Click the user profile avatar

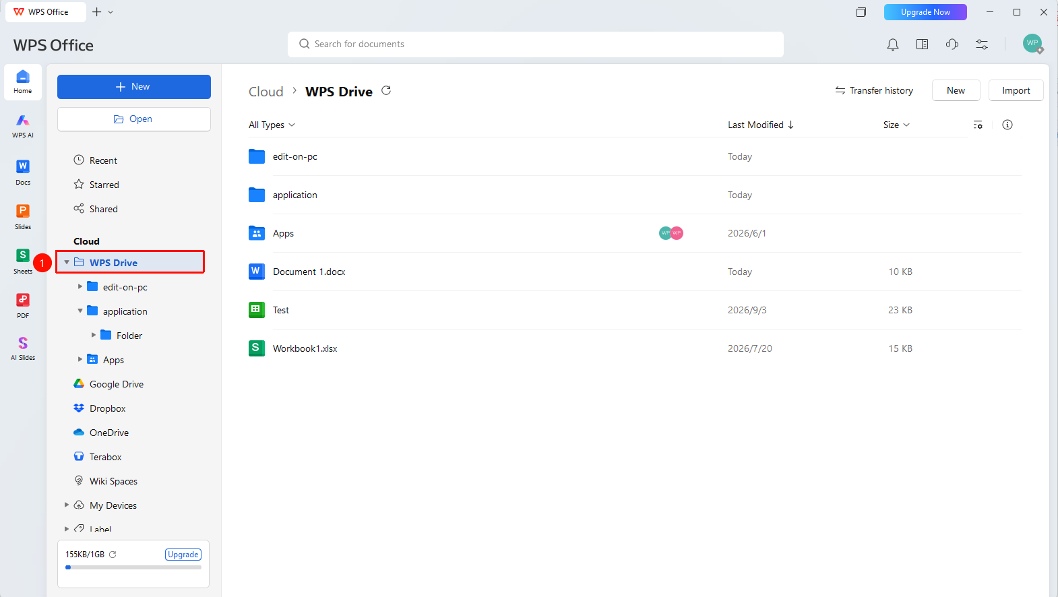click(x=1032, y=44)
